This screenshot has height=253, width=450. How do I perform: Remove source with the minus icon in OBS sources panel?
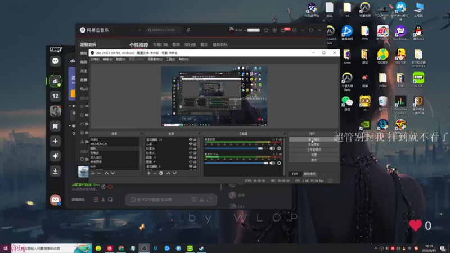155,173
